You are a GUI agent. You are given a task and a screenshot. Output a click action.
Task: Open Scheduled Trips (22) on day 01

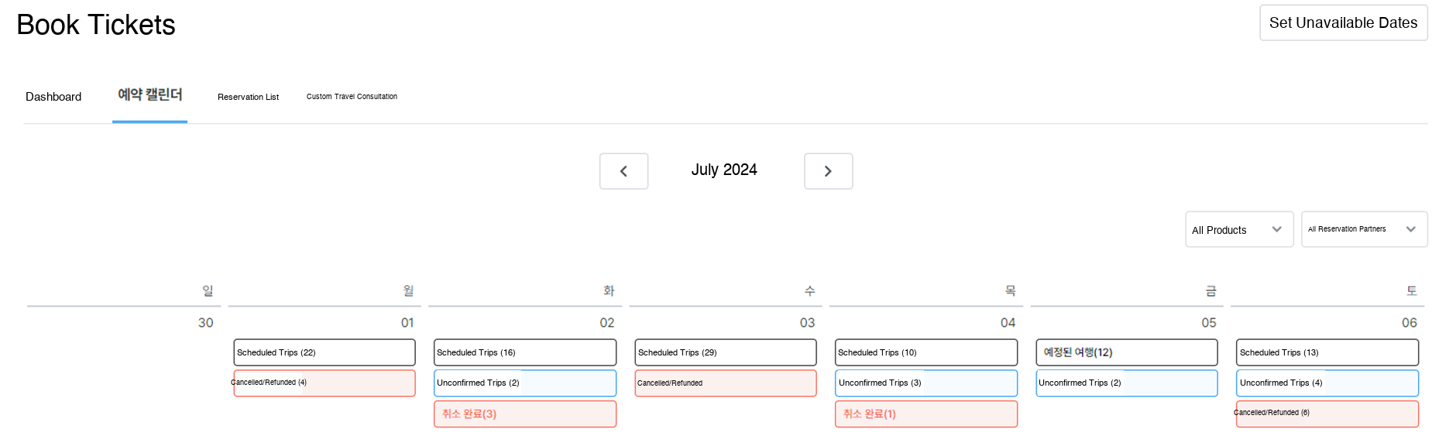(324, 352)
